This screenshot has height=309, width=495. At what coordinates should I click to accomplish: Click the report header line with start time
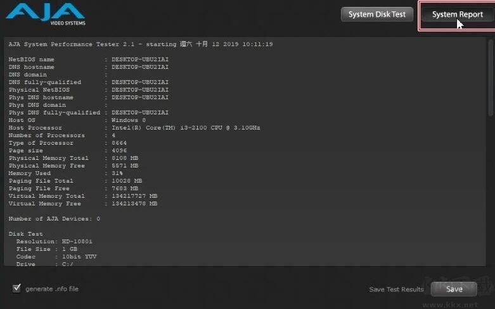pos(141,44)
